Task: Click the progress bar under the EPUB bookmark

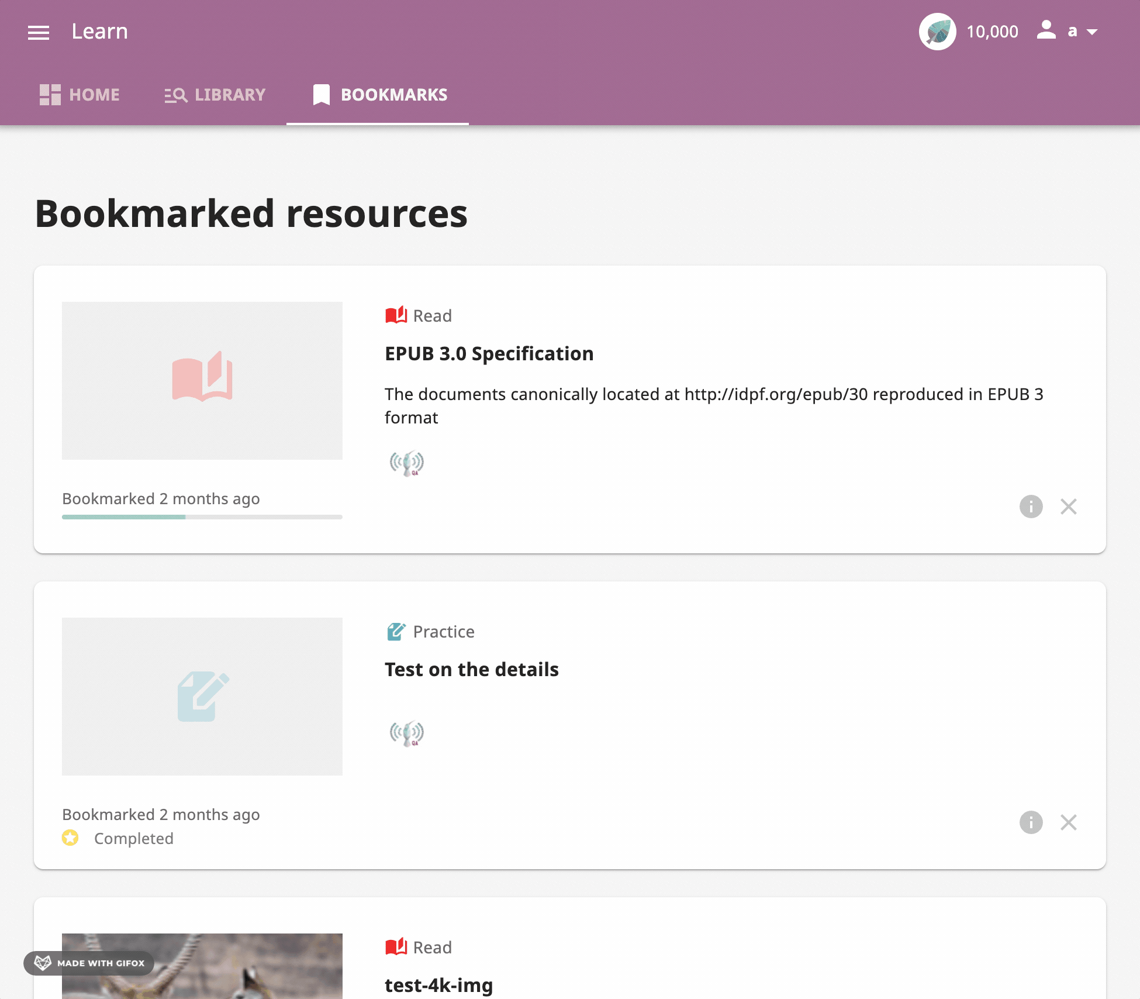Action: pos(202,516)
